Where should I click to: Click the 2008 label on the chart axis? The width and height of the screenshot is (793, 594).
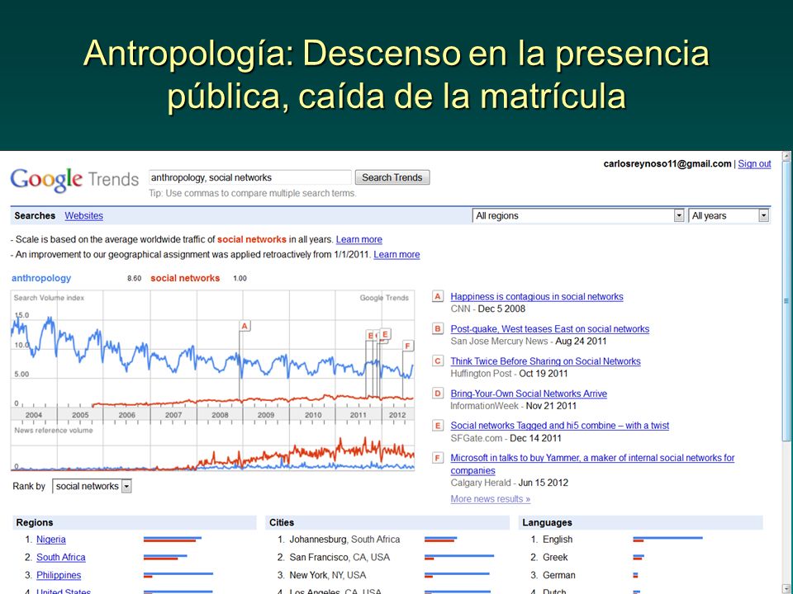pyautogui.click(x=220, y=415)
